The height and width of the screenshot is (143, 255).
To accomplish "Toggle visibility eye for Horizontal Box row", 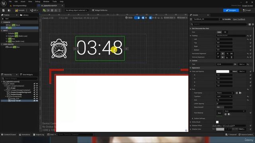I will click(x=37, y=97).
